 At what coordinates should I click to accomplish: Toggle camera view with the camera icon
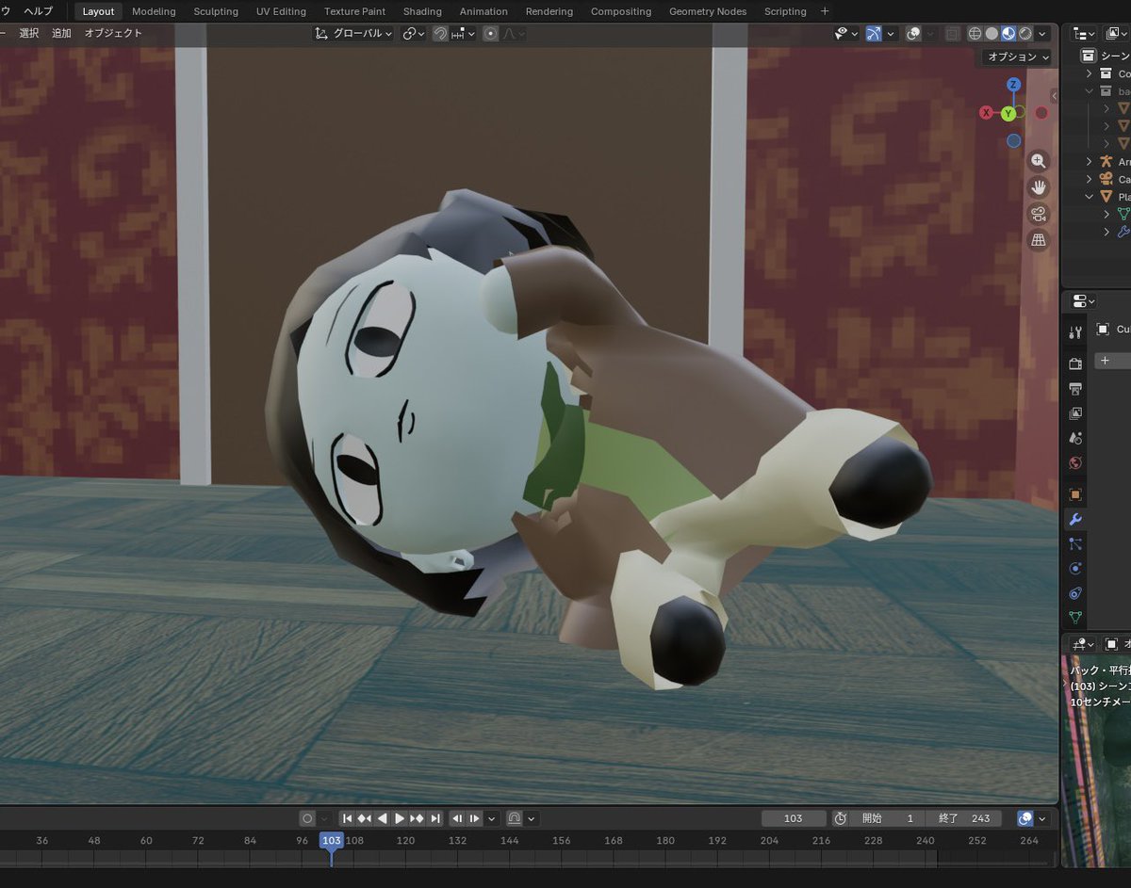pyautogui.click(x=1038, y=214)
